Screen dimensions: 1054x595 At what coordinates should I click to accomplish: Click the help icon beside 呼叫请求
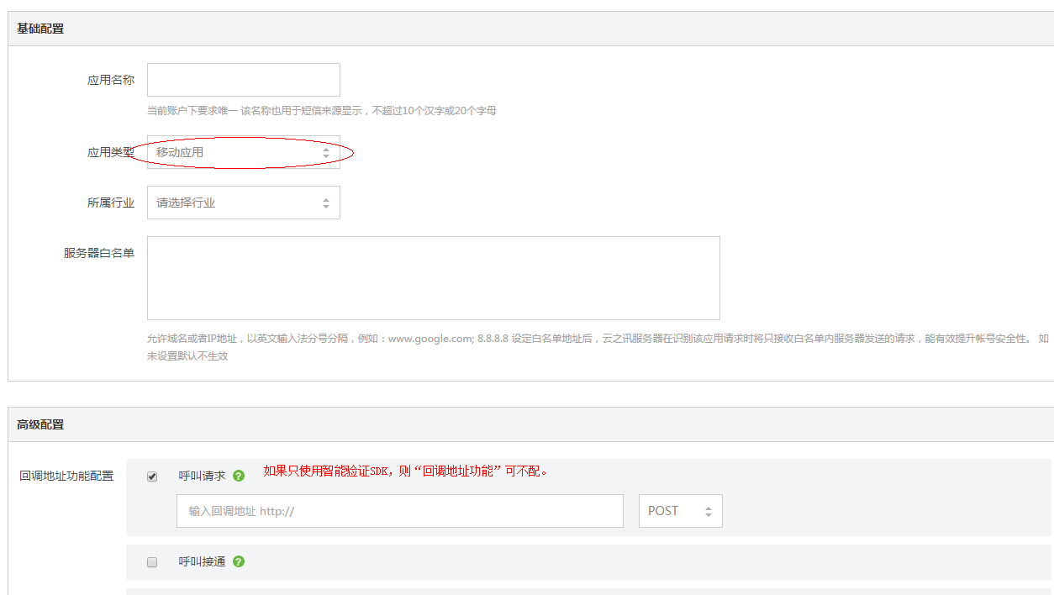pyautogui.click(x=239, y=476)
